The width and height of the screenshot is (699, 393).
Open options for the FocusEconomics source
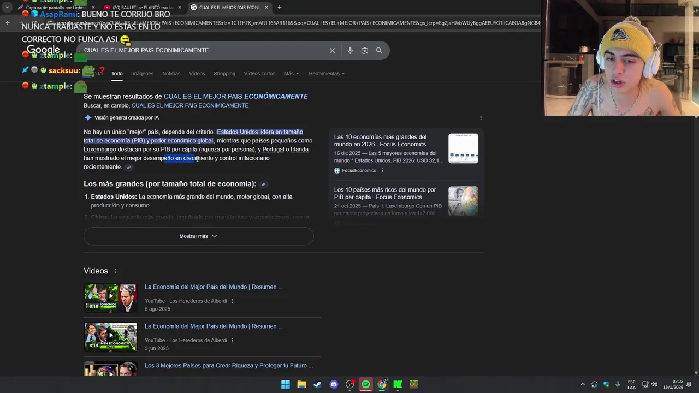(382, 171)
